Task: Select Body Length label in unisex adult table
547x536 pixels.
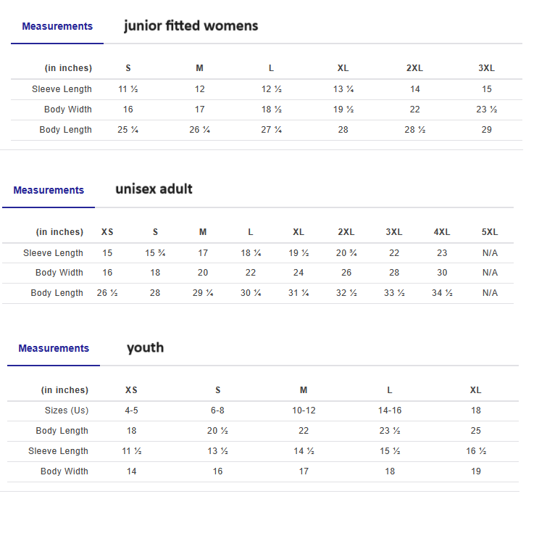Action: click(x=57, y=293)
